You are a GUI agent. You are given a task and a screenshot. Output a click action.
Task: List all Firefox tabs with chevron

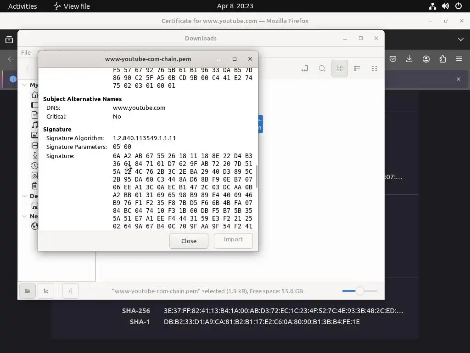(461, 40)
